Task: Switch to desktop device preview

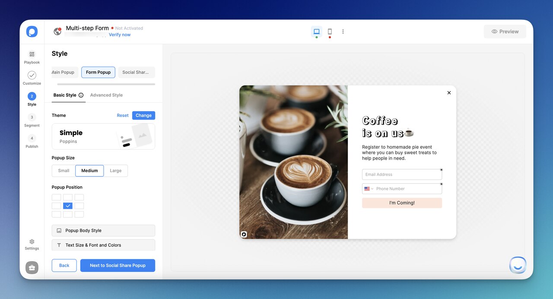Action: [x=317, y=31]
